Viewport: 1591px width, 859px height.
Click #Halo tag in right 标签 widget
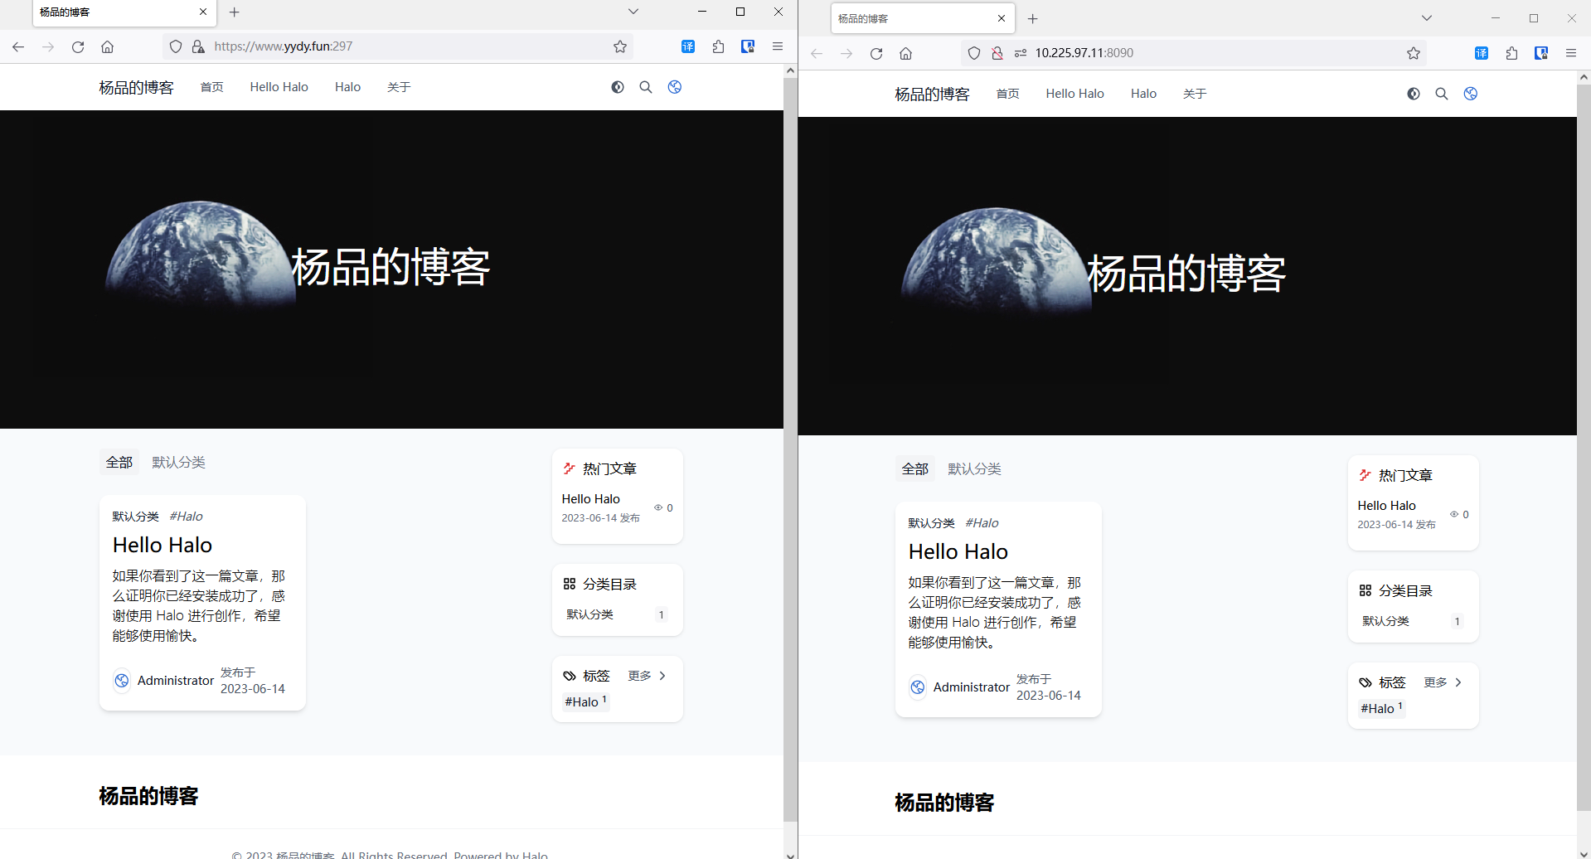pyautogui.click(x=1382, y=709)
